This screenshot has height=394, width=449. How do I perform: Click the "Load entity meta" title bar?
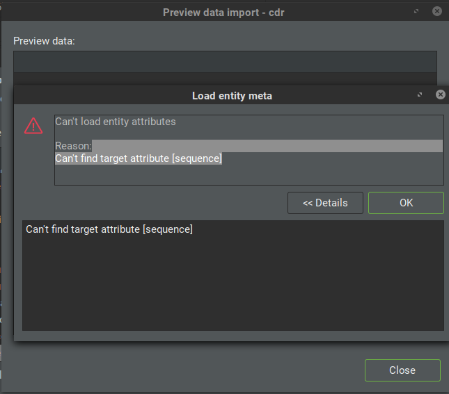click(x=232, y=95)
